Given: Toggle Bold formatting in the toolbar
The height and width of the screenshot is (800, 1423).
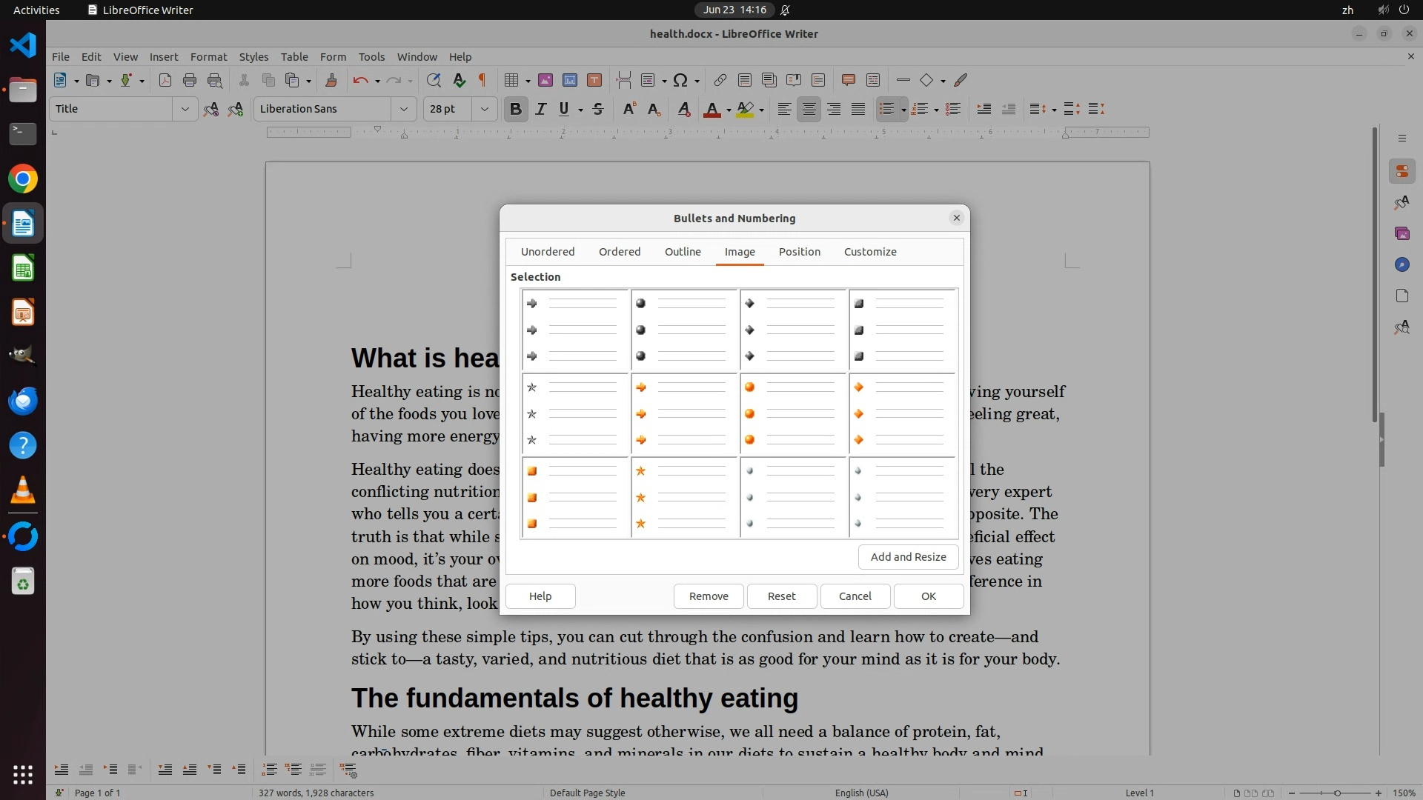Looking at the screenshot, I should [516, 110].
